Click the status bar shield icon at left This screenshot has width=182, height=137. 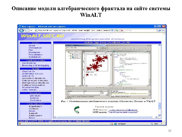pos(20,124)
